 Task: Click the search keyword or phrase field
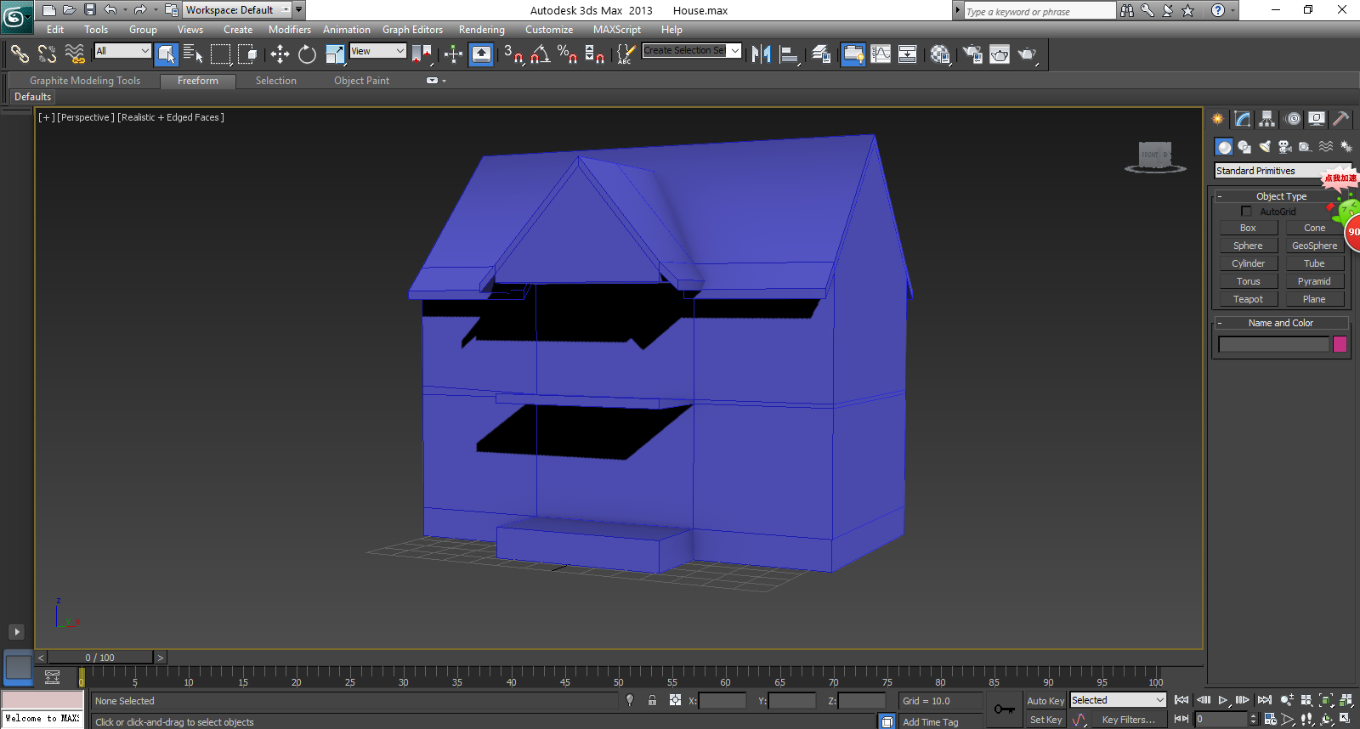1040,11
